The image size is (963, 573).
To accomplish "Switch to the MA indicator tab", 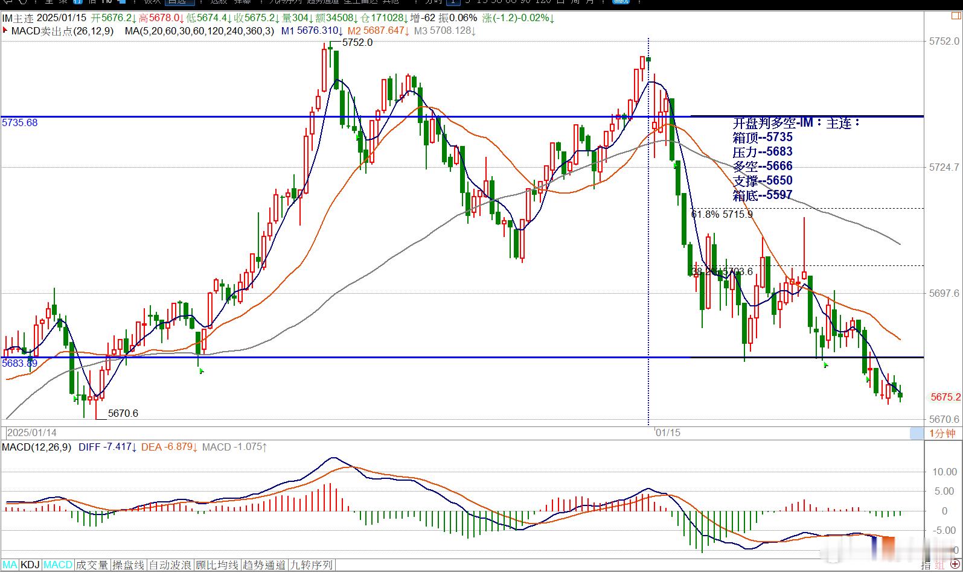I will (x=10, y=565).
